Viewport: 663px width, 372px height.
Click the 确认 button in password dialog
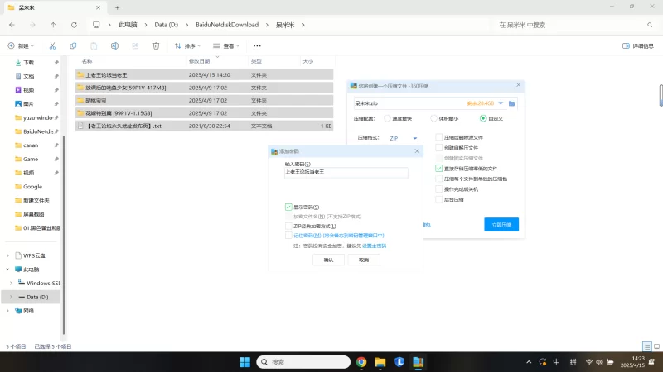[x=328, y=260]
